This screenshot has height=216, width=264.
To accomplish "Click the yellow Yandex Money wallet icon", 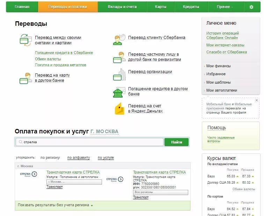I will click(x=119, y=109).
